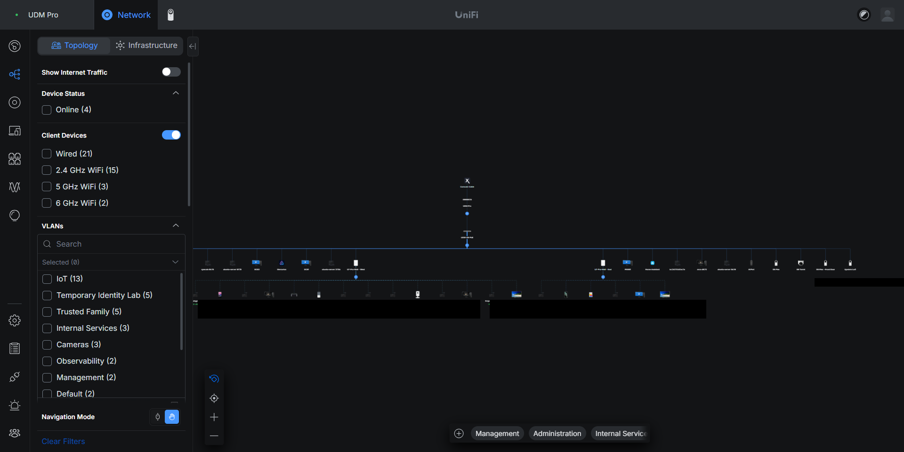Click the Protect camera app icon in the header

click(171, 15)
